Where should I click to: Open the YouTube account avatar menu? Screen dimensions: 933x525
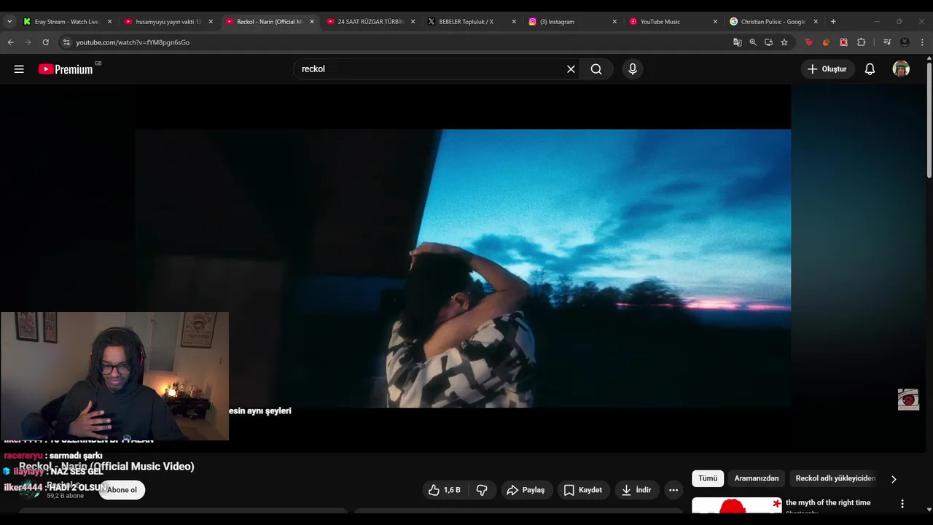tap(902, 69)
